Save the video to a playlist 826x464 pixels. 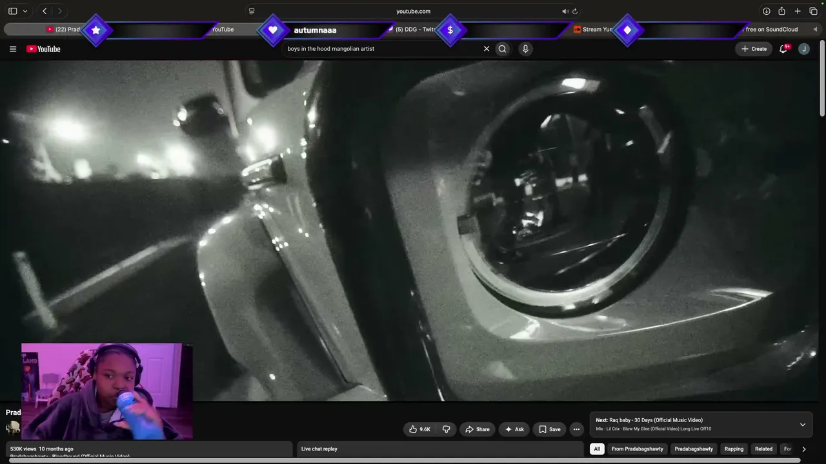[550, 429]
